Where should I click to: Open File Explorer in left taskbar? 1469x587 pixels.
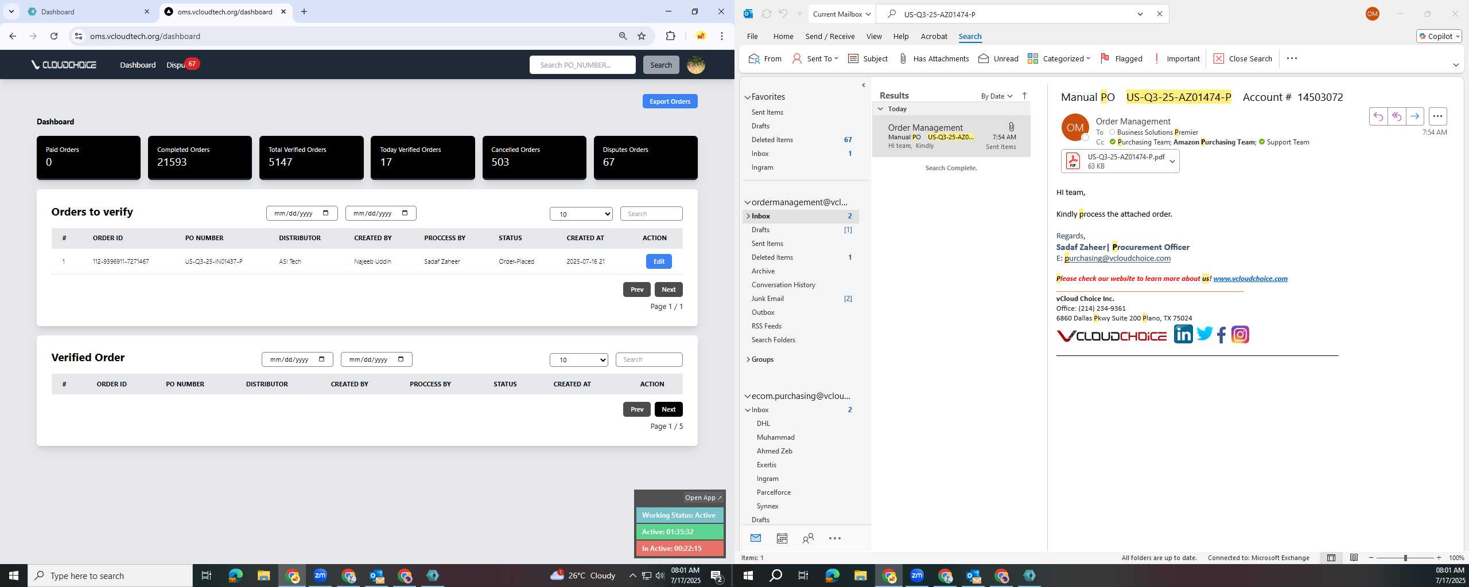coord(263,576)
